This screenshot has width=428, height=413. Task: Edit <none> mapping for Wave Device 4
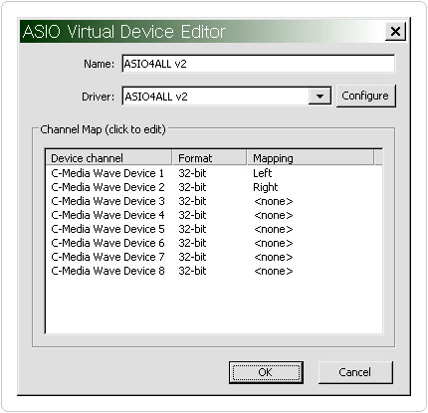pos(274,215)
